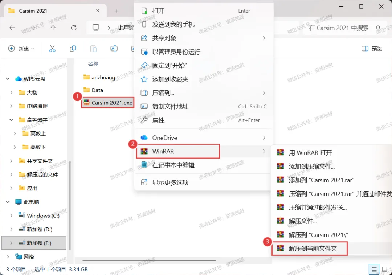Choose 解压到 "Carsim 2021\"
392x275 pixels.
pos(332,235)
